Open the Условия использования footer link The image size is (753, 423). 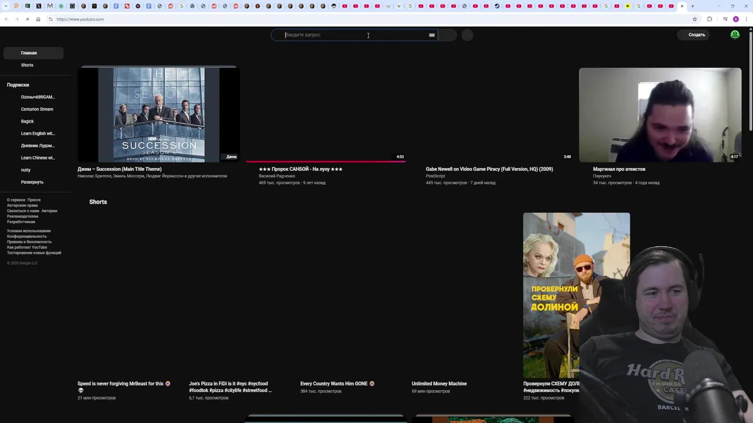click(x=29, y=231)
